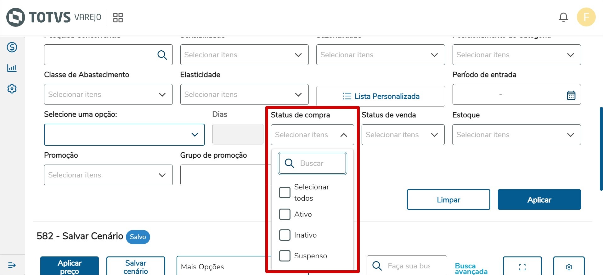Open the apps grid menu icon
Screen dimensions: 603x275
coord(118,18)
